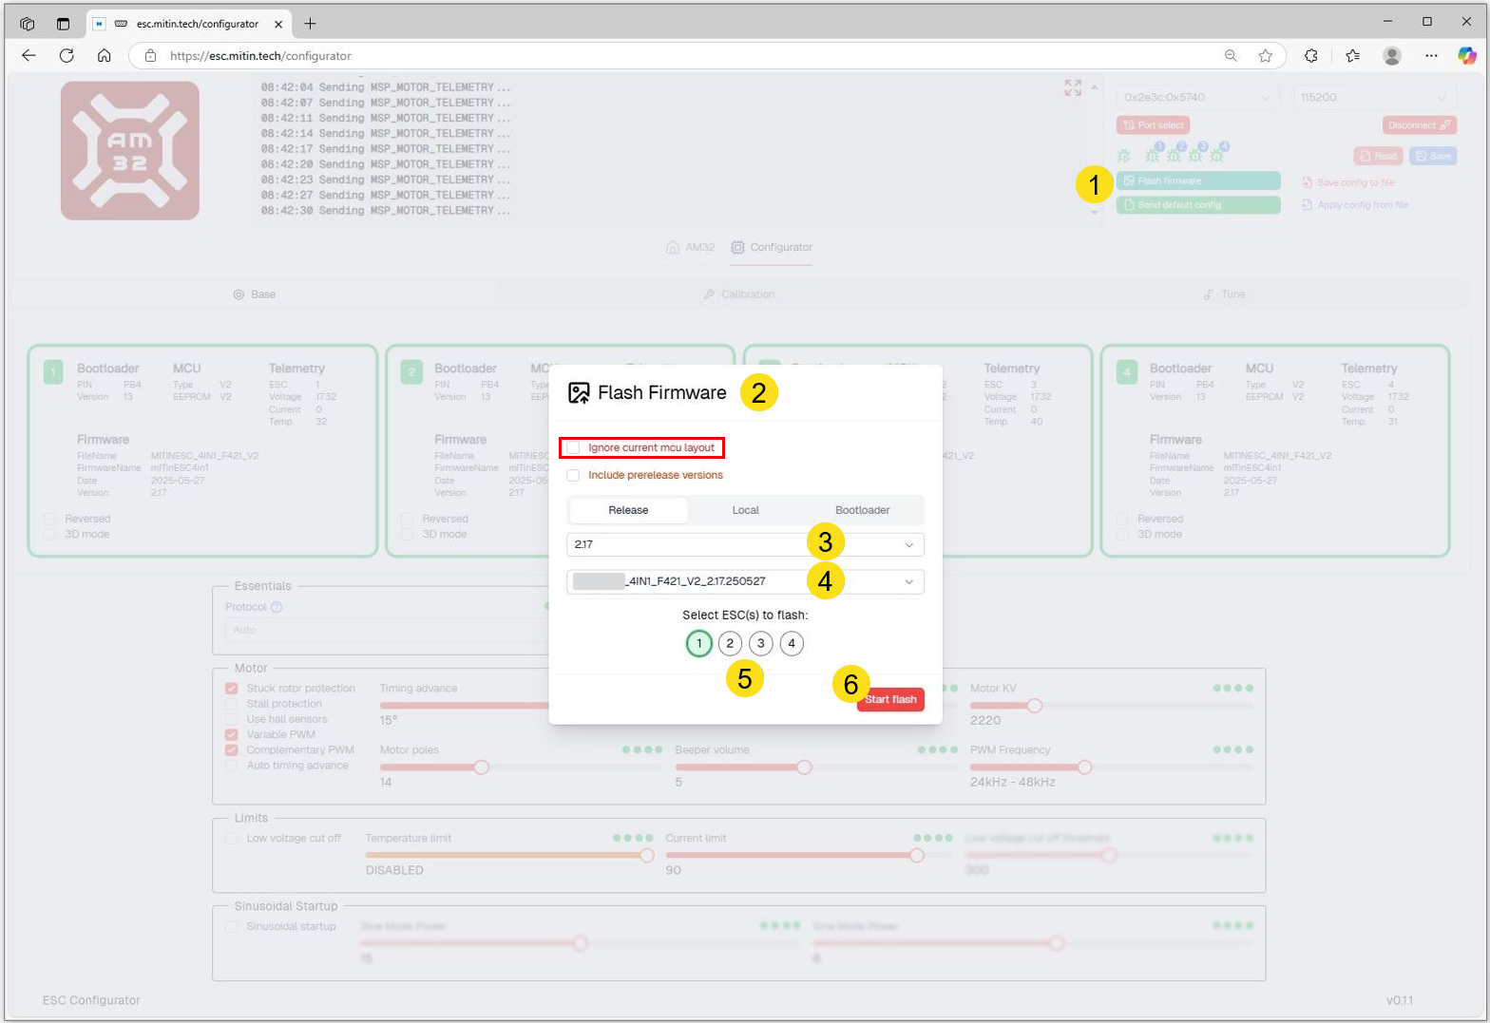Open the Settings and more ellipsis menu
This screenshot has height=1023, width=1490.
point(1432,56)
